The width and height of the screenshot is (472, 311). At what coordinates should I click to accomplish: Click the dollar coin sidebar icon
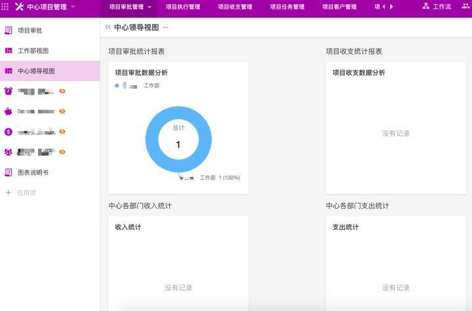tap(9, 132)
